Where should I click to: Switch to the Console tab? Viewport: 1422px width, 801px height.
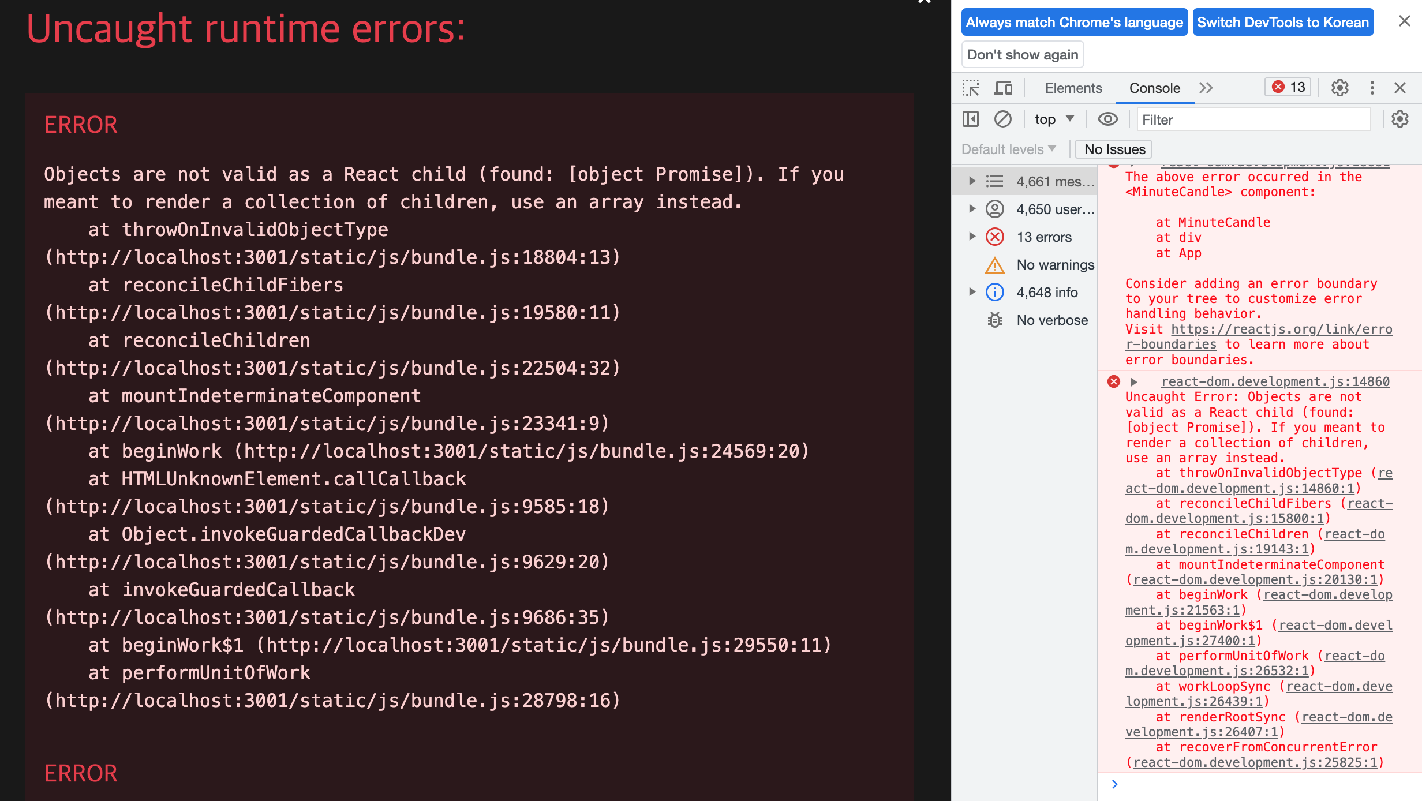coord(1155,88)
